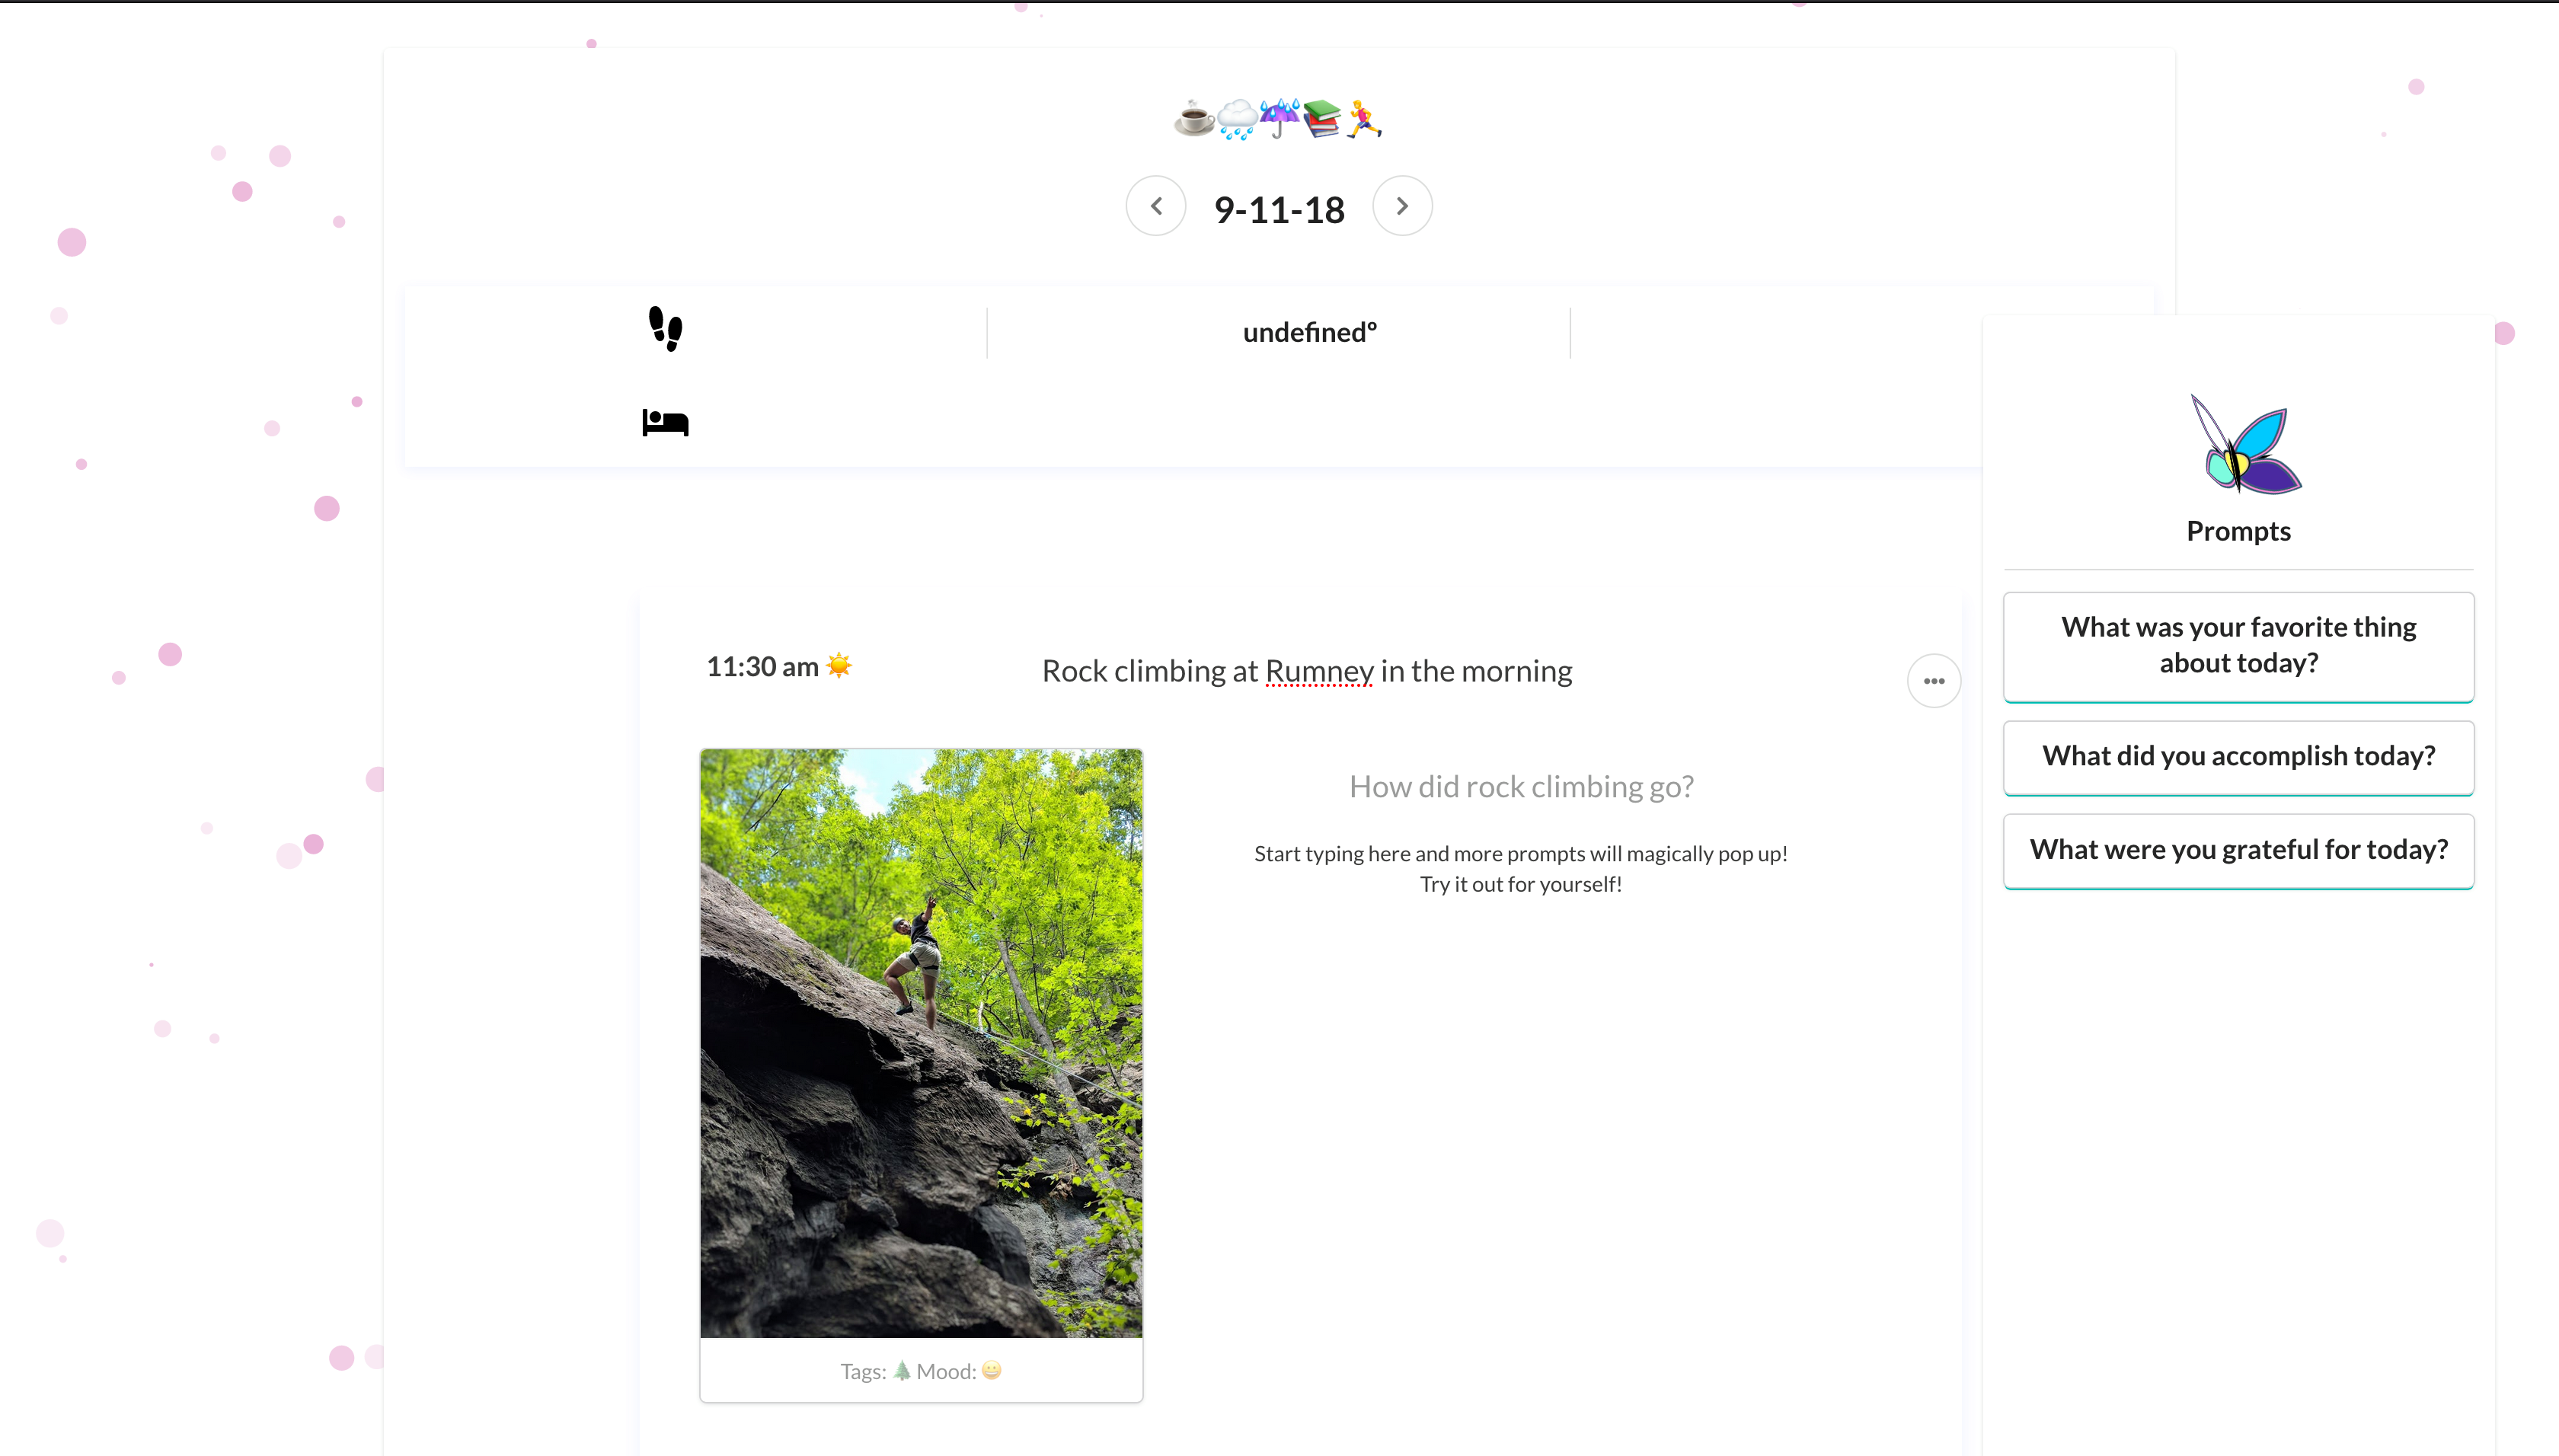The image size is (2559, 1456).
Task: Go to the next day arrow
Action: [x=1402, y=206]
